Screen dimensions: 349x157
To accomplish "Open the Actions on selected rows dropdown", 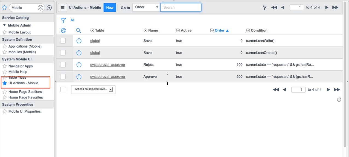I will [93, 89].
